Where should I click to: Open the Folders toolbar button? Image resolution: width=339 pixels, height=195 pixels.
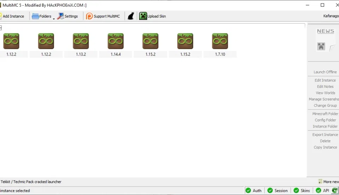(x=42, y=16)
